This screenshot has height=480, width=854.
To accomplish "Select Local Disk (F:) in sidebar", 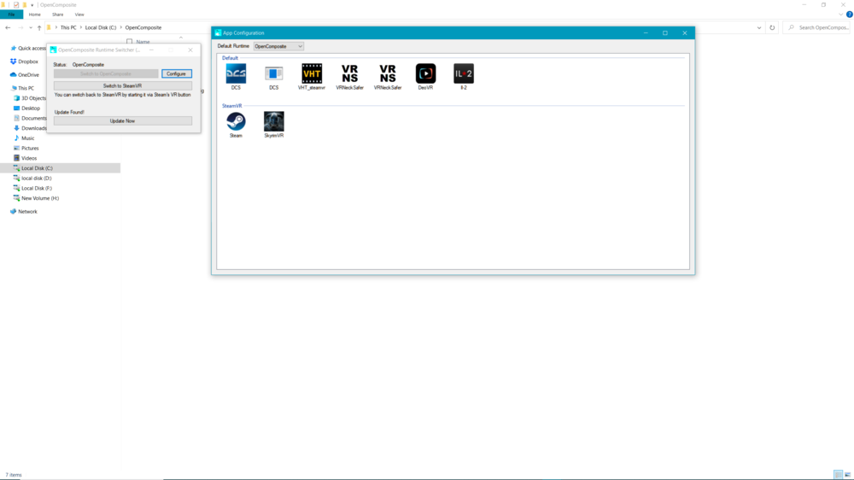I will (37, 188).
